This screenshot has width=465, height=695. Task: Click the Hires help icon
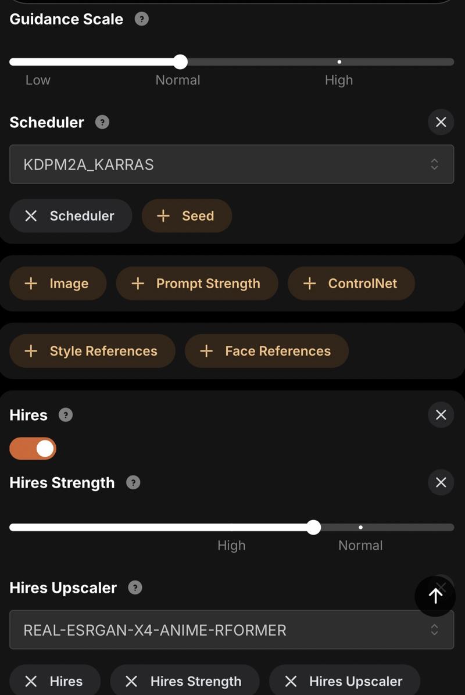[66, 415]
